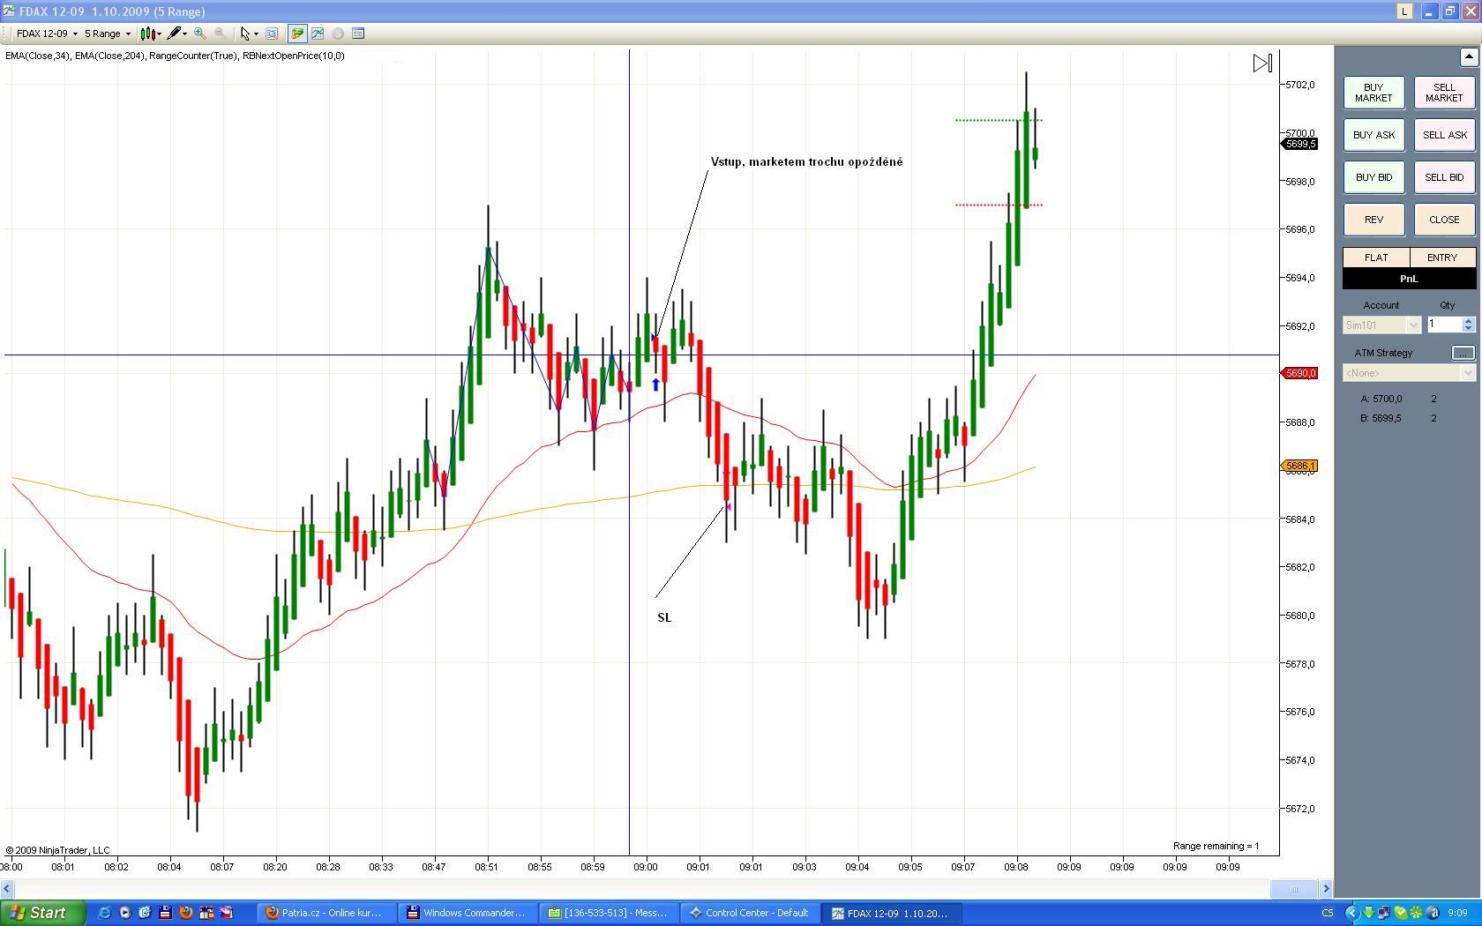Switch to Patria.cz Firefox taskbar window
This screenshot has width=1482, height=926.
(x=326, y=913)
